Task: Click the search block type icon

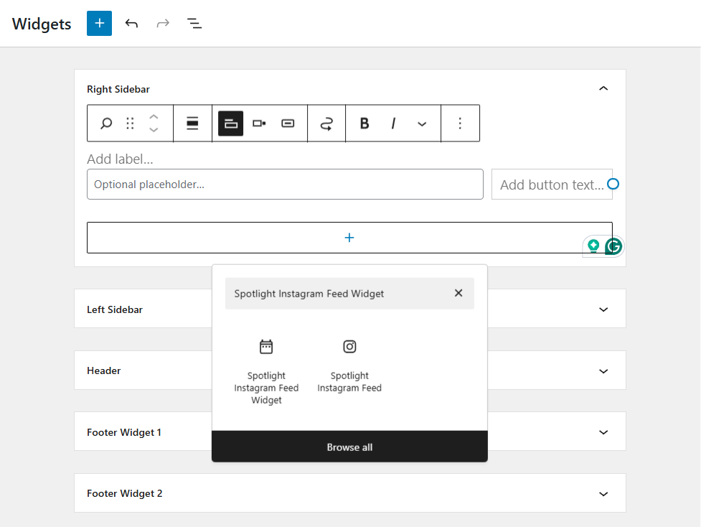Action: pos(106,123)
